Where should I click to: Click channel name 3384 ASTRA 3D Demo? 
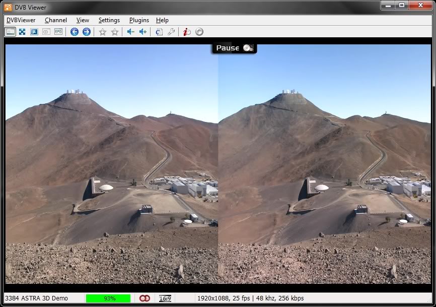tap(36, 298)
